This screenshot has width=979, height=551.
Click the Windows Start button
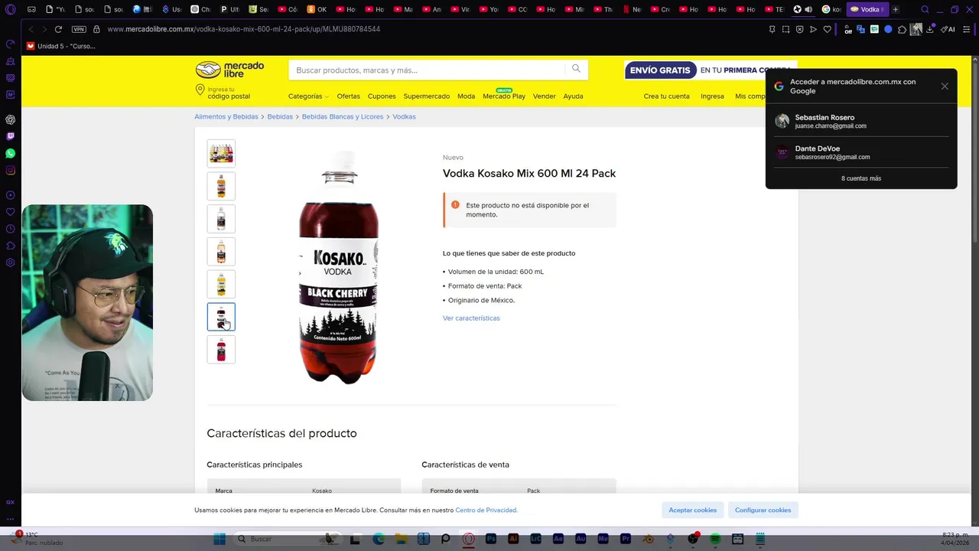220,539
